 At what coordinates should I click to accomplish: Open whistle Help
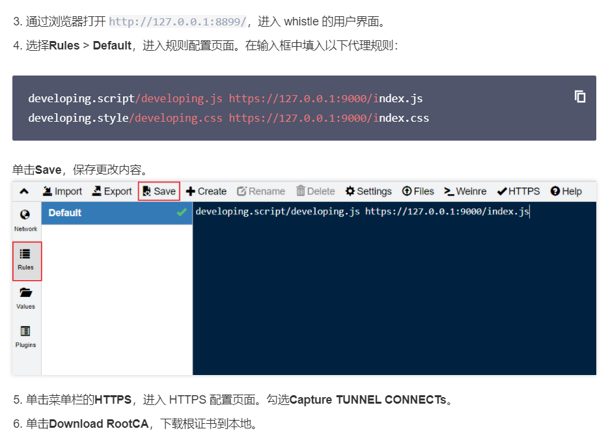pyautogui.click(x=566, y=191)
